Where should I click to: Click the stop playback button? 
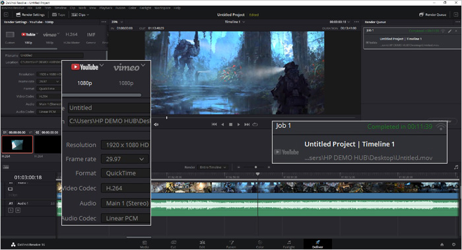tap(231, 125)
